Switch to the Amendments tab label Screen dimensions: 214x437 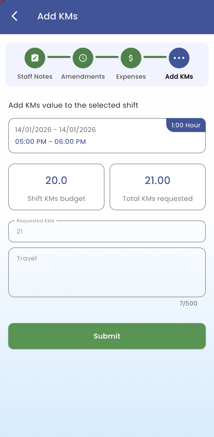click(83, 77)
